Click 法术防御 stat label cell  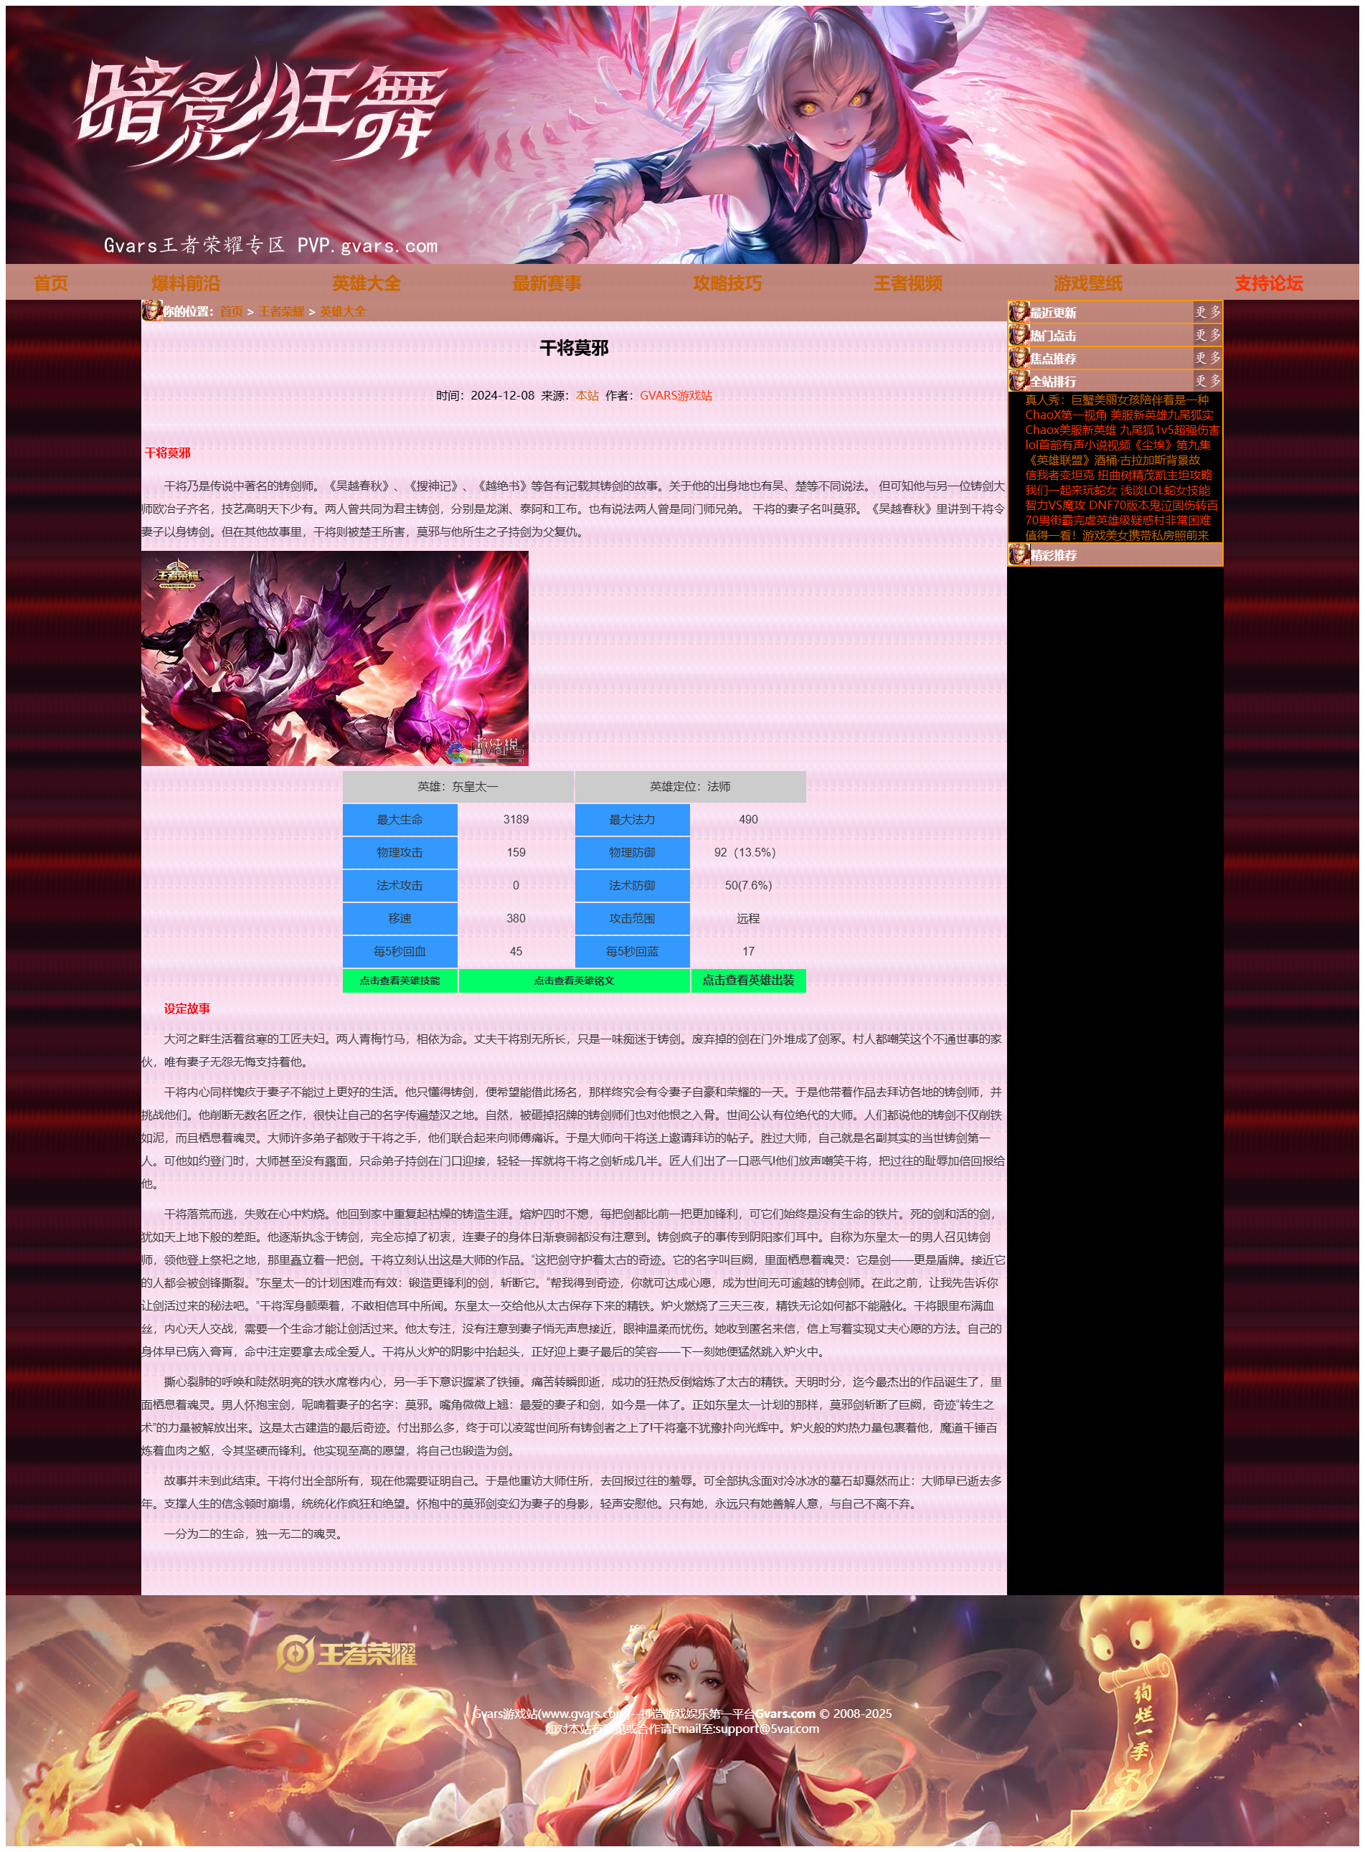632,886
